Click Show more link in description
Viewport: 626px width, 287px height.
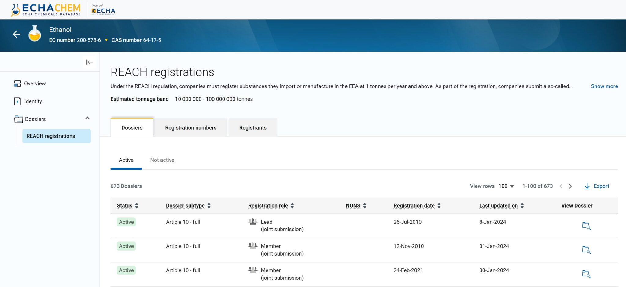click(604, 86)
